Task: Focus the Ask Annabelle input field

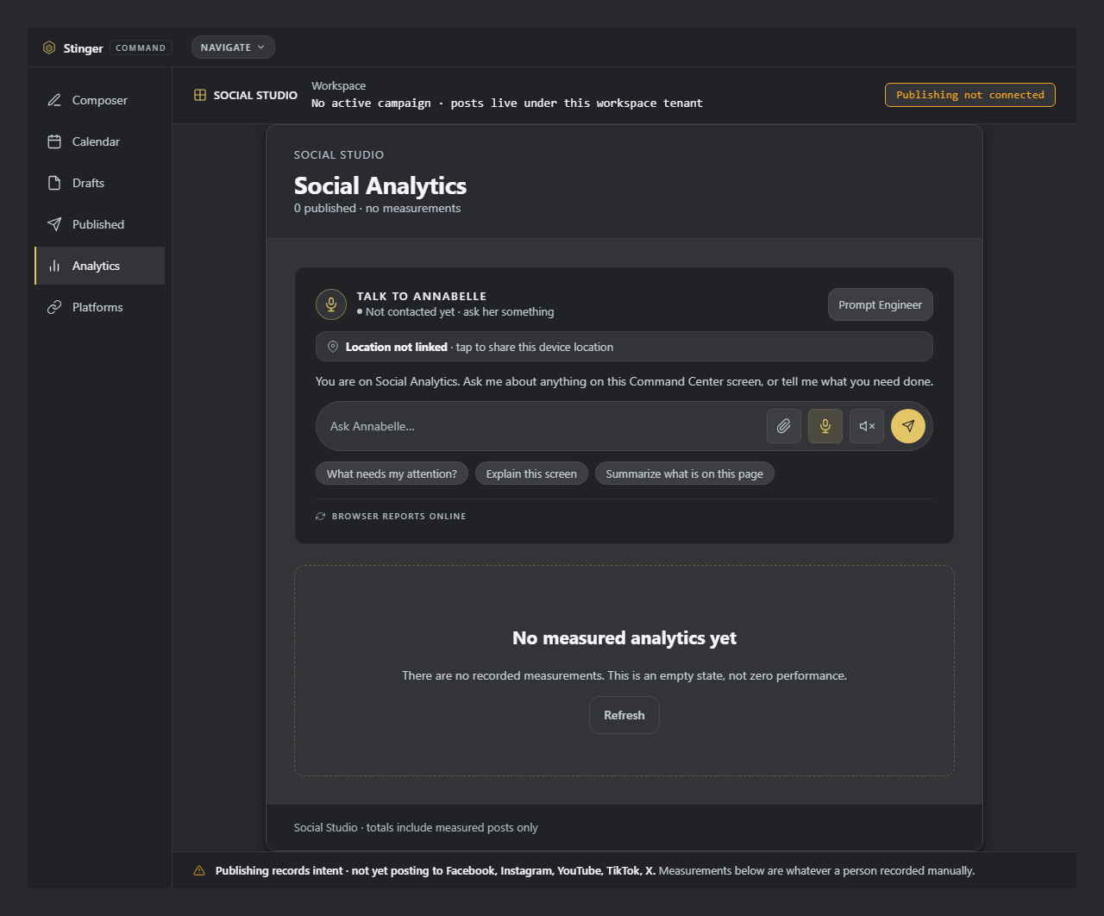Action: click(x=543, y=426)
